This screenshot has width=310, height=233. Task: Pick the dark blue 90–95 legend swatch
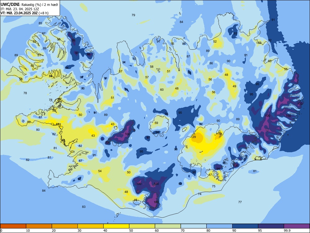coord(245,226)
